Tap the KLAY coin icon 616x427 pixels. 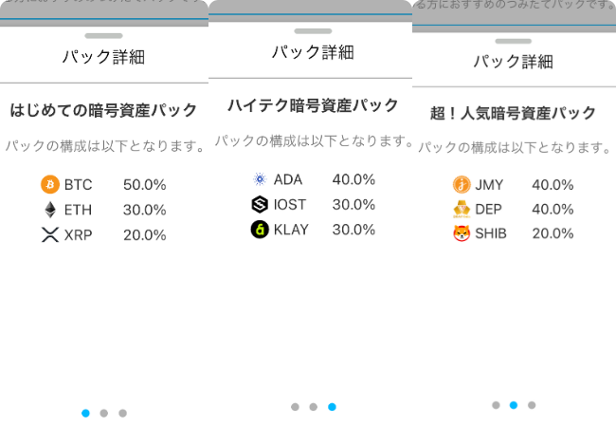pyautogui.click(x=260, y=230)
